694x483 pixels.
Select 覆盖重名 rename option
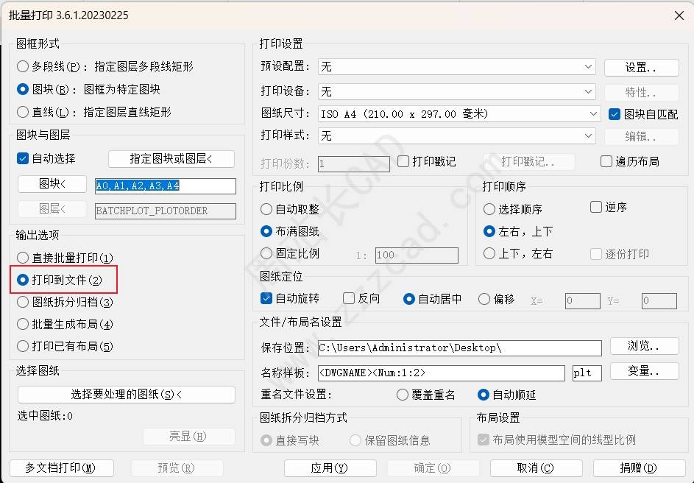pos(403,395)
